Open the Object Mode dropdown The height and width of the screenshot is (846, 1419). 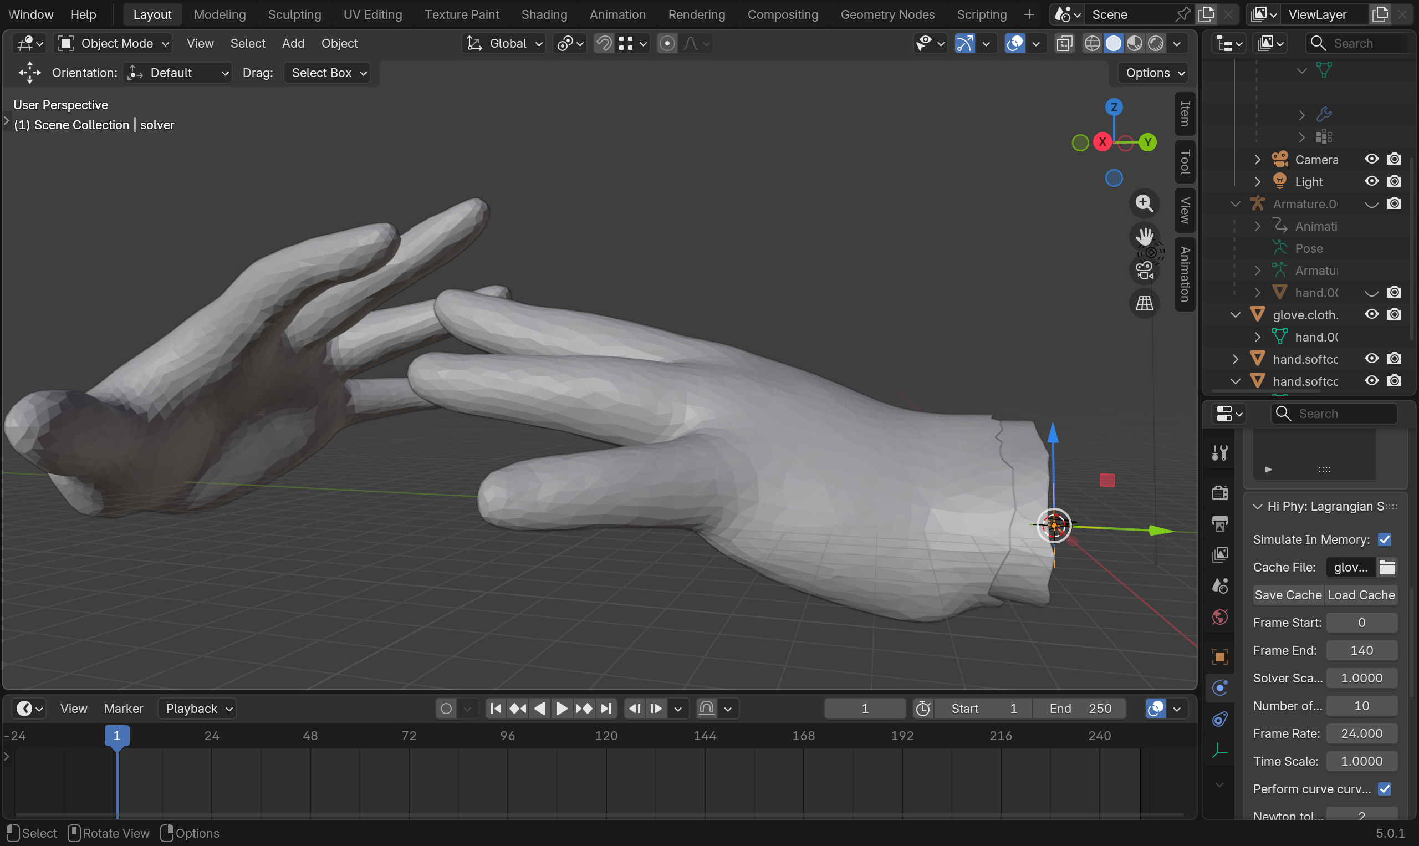(114, 43)
